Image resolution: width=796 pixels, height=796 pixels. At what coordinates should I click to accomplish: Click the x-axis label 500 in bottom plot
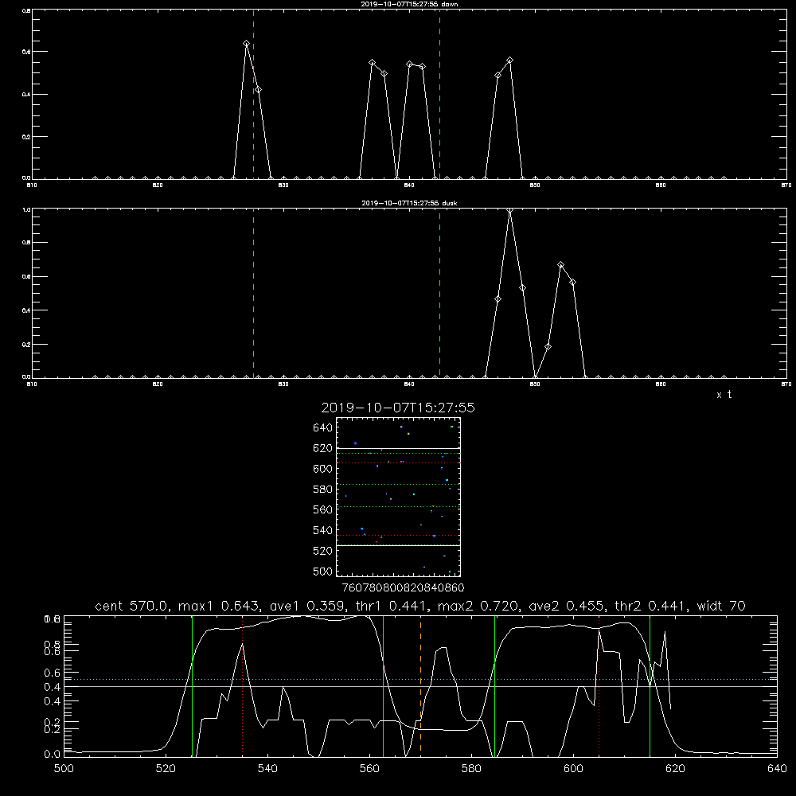[64, 768]
